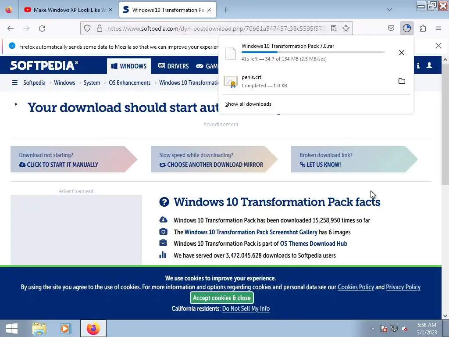Open Softpedia info icon in header
The height and width of the screenshot is (337, 449).
(418, 66)
